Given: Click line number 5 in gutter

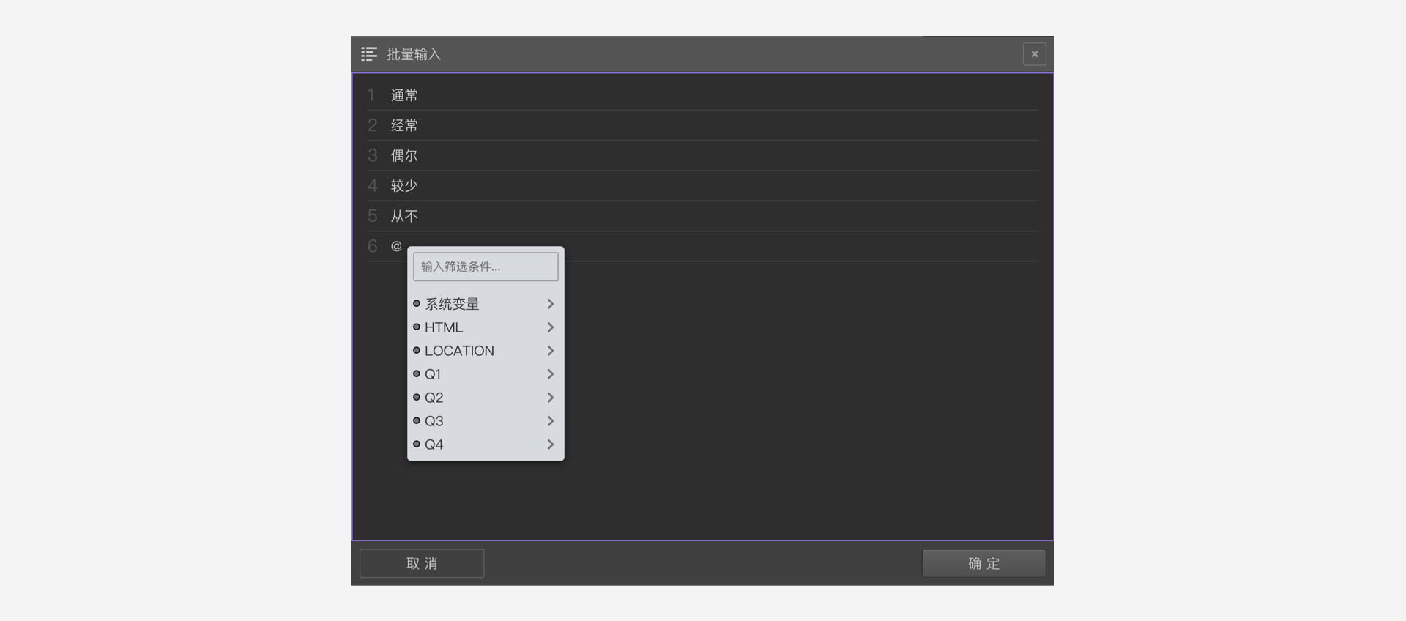Looking at the screenshot, I should (372, 216).
